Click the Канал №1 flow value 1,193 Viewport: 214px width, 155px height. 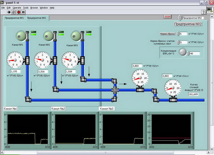(15, 71)
